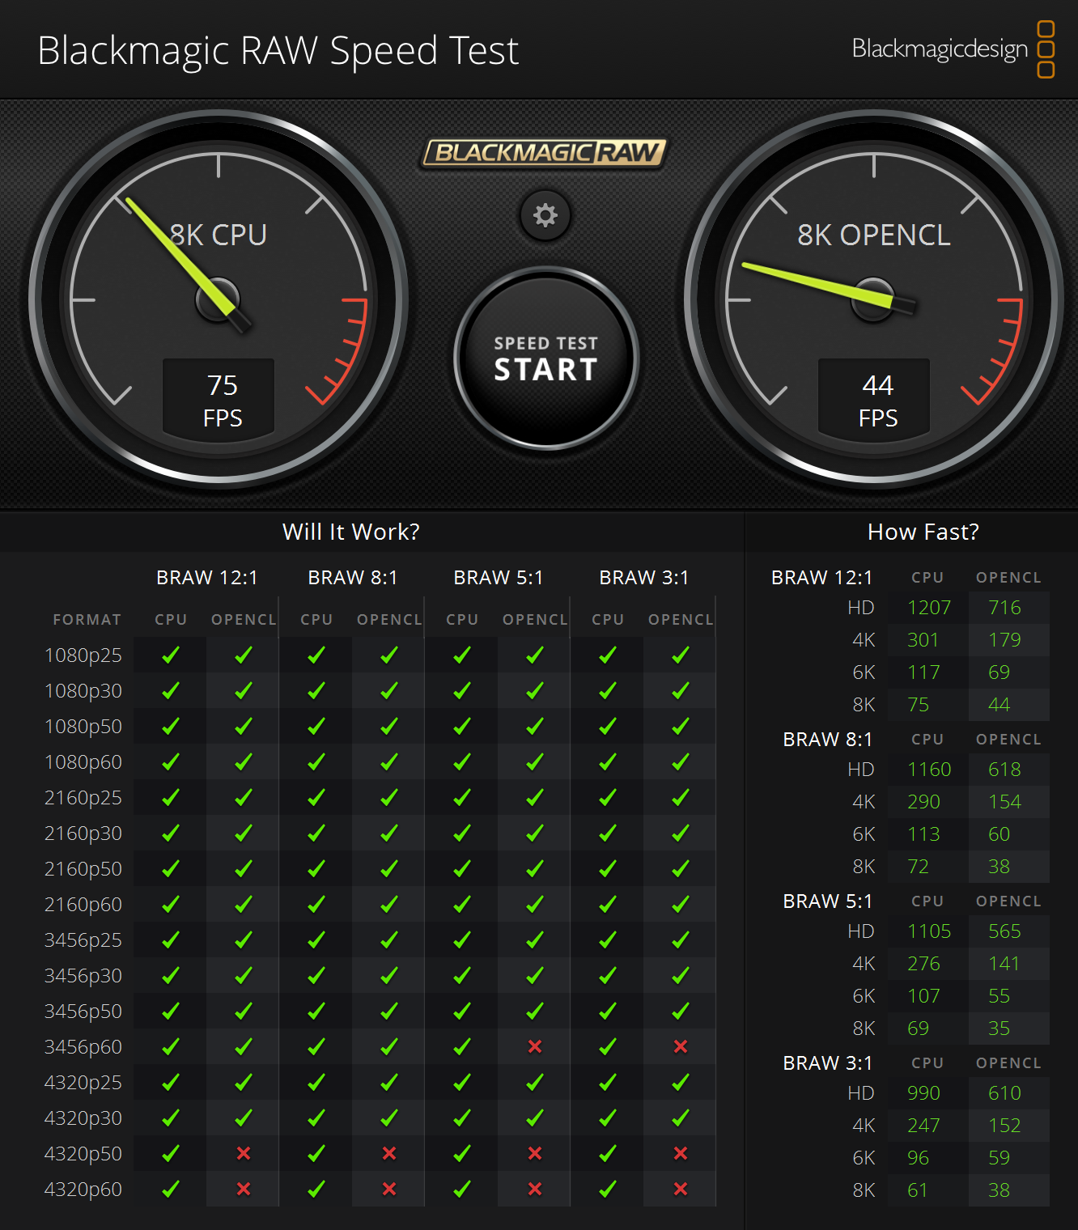Click the 4320p60 format row label
This screenshot has width=1078, height=1230.
83,1189
